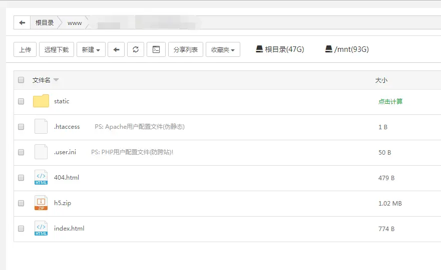Click the refresh icon in the toolbar
The height and width of the screenshot is (270, 441).
coord(136,49)
